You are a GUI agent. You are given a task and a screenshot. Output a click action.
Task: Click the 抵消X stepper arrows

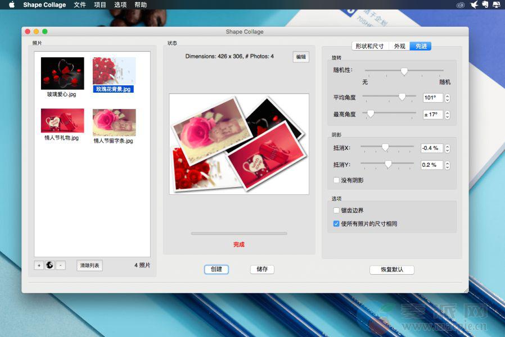click(447, 148)
